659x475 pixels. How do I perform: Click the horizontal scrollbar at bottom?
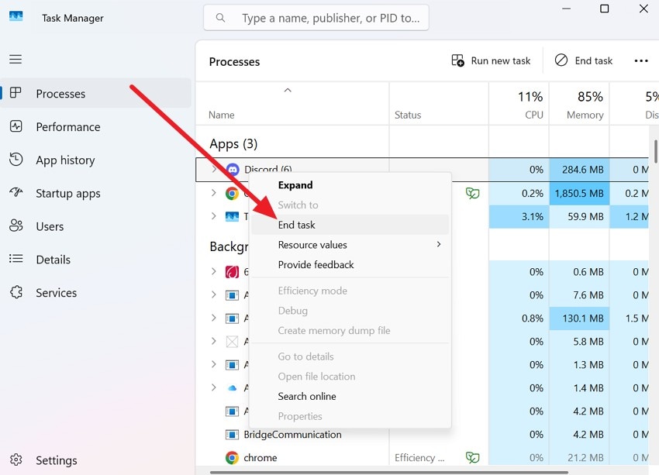coord(388,470)
